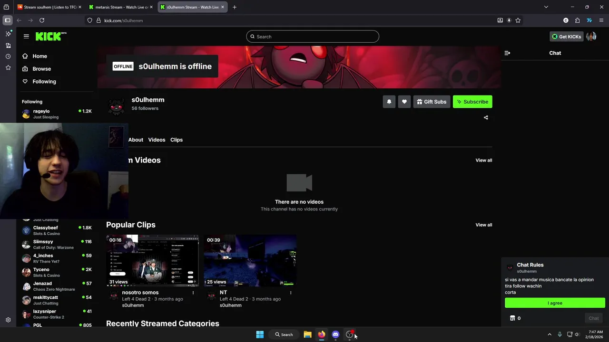Open the Kick hamburger menu
Screen dimensions: 609x342
pyautogui.click(x=26, y=36)
